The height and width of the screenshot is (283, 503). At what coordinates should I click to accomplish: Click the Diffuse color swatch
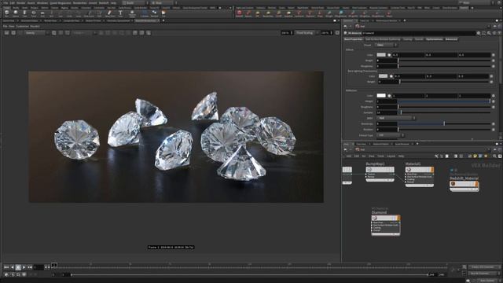coord(381,55)
